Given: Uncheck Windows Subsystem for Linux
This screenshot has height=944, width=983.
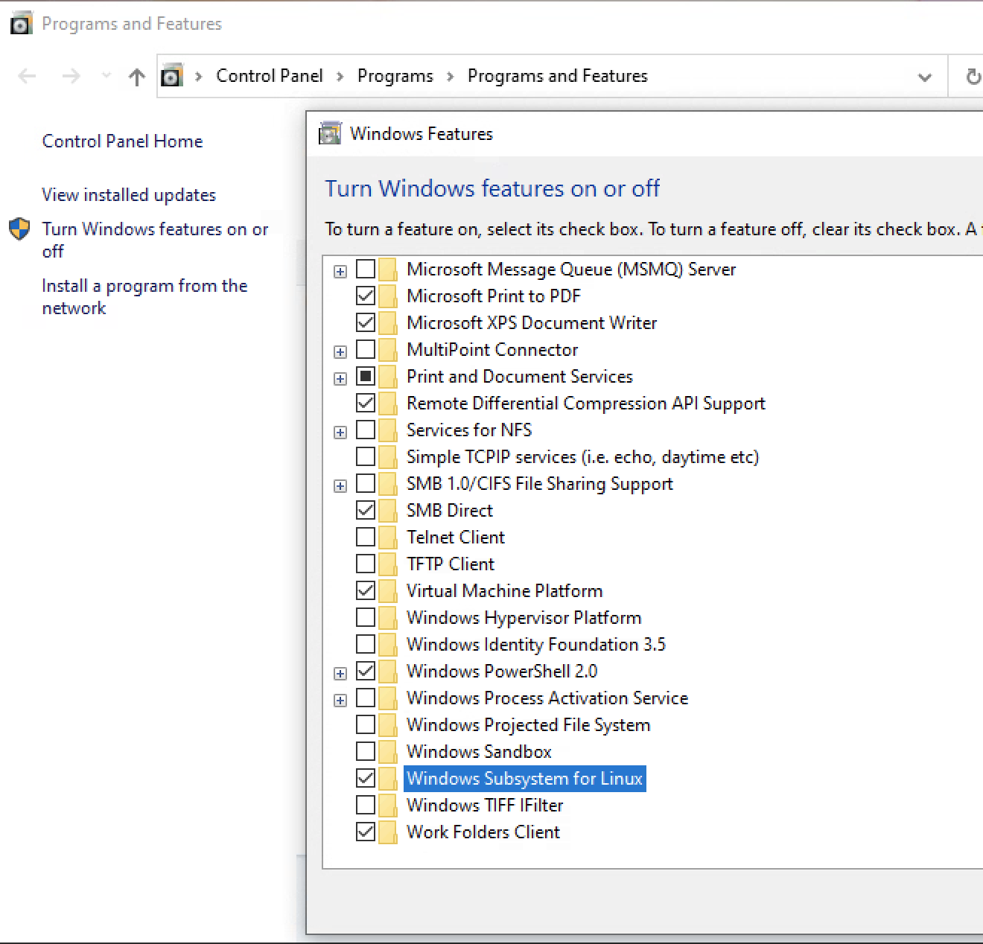Looking at the screenshot, I should [366, 778].
